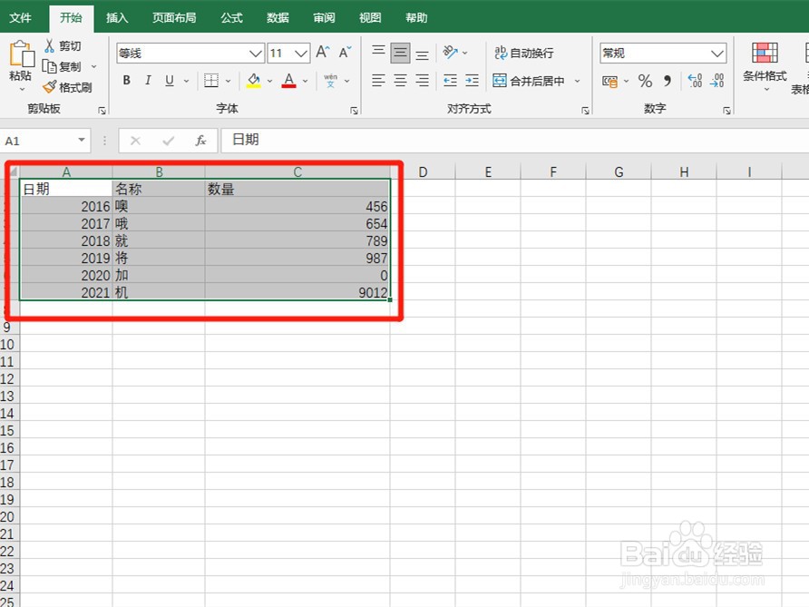Enable wrap text (自动换行)

click(x=529, y=53)
